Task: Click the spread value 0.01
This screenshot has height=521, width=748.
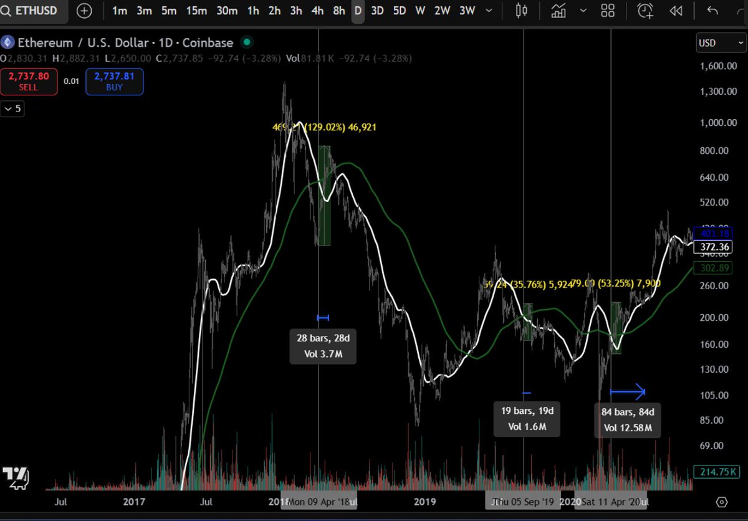Action: (72, 82)
